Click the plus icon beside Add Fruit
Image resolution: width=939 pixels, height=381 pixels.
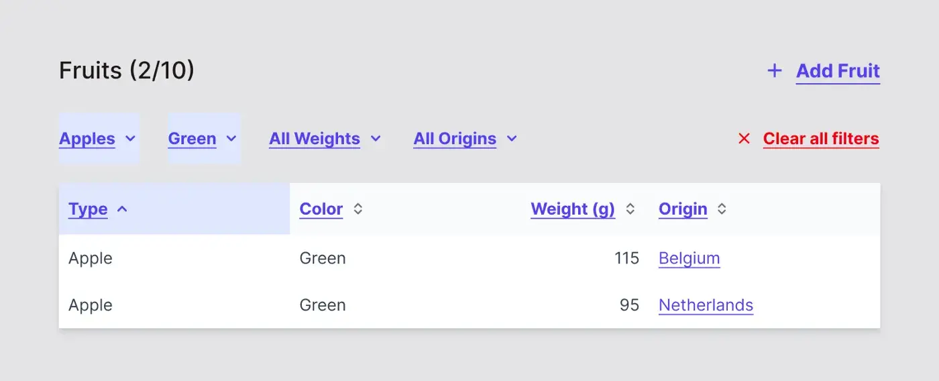[x=775, y=70]
